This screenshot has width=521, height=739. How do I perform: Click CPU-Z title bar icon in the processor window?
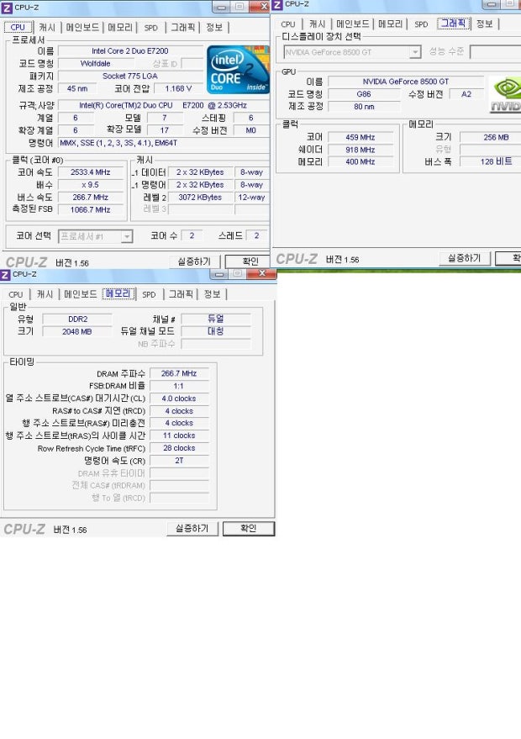[6, 8]
